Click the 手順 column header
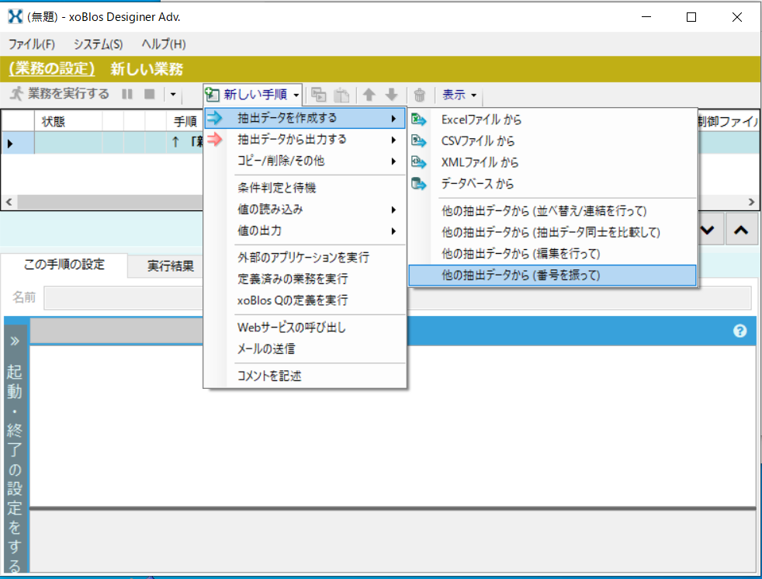762x579 pixels. (x=185, y=121)
